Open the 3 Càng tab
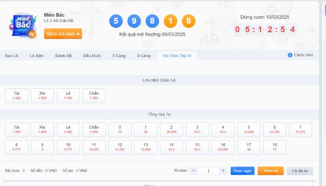The height and width of the screenshot is (186, 326). (x=119, y=56)
